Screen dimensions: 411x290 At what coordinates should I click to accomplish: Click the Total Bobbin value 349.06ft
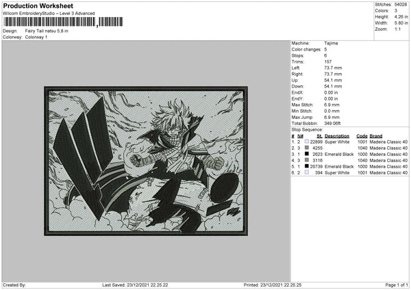[332, 124]
